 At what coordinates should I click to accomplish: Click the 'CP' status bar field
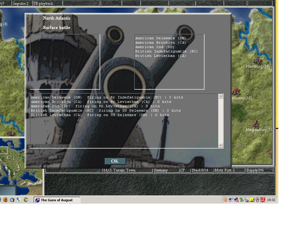tap(185, 170)
